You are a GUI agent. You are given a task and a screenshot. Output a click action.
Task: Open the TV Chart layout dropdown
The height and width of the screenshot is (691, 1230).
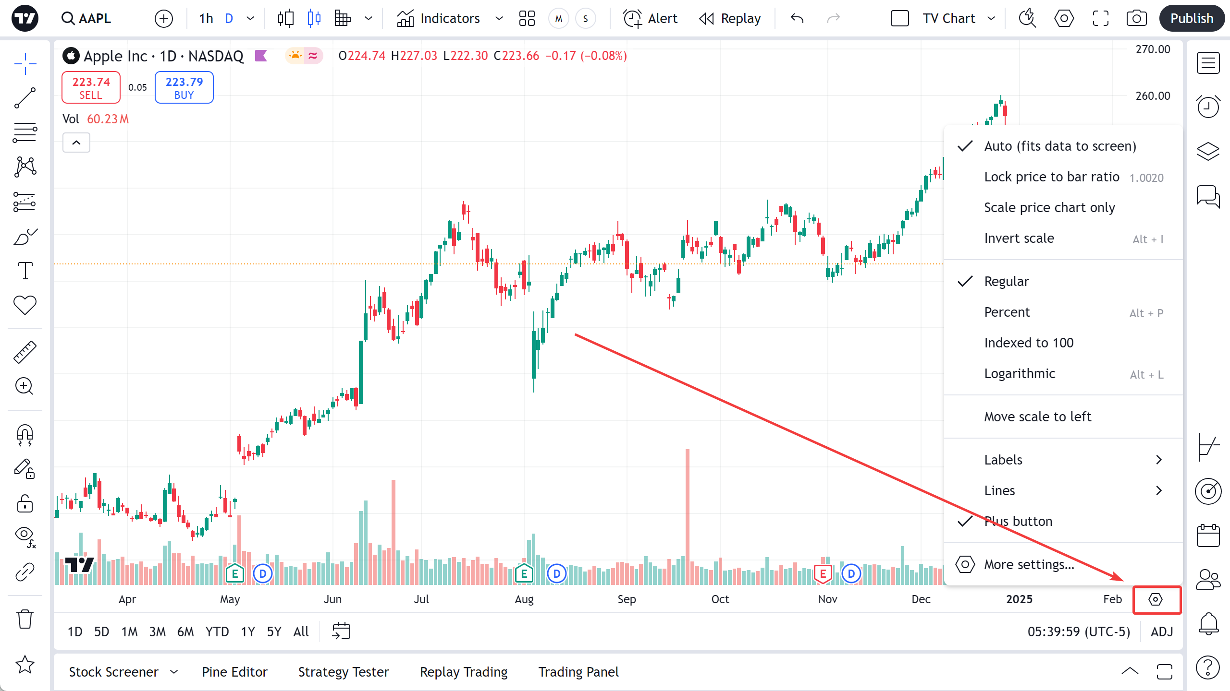pyautogui.click(x=991, y=18)
